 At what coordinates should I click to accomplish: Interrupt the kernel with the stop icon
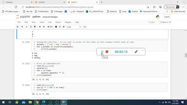tap(56, 27)
